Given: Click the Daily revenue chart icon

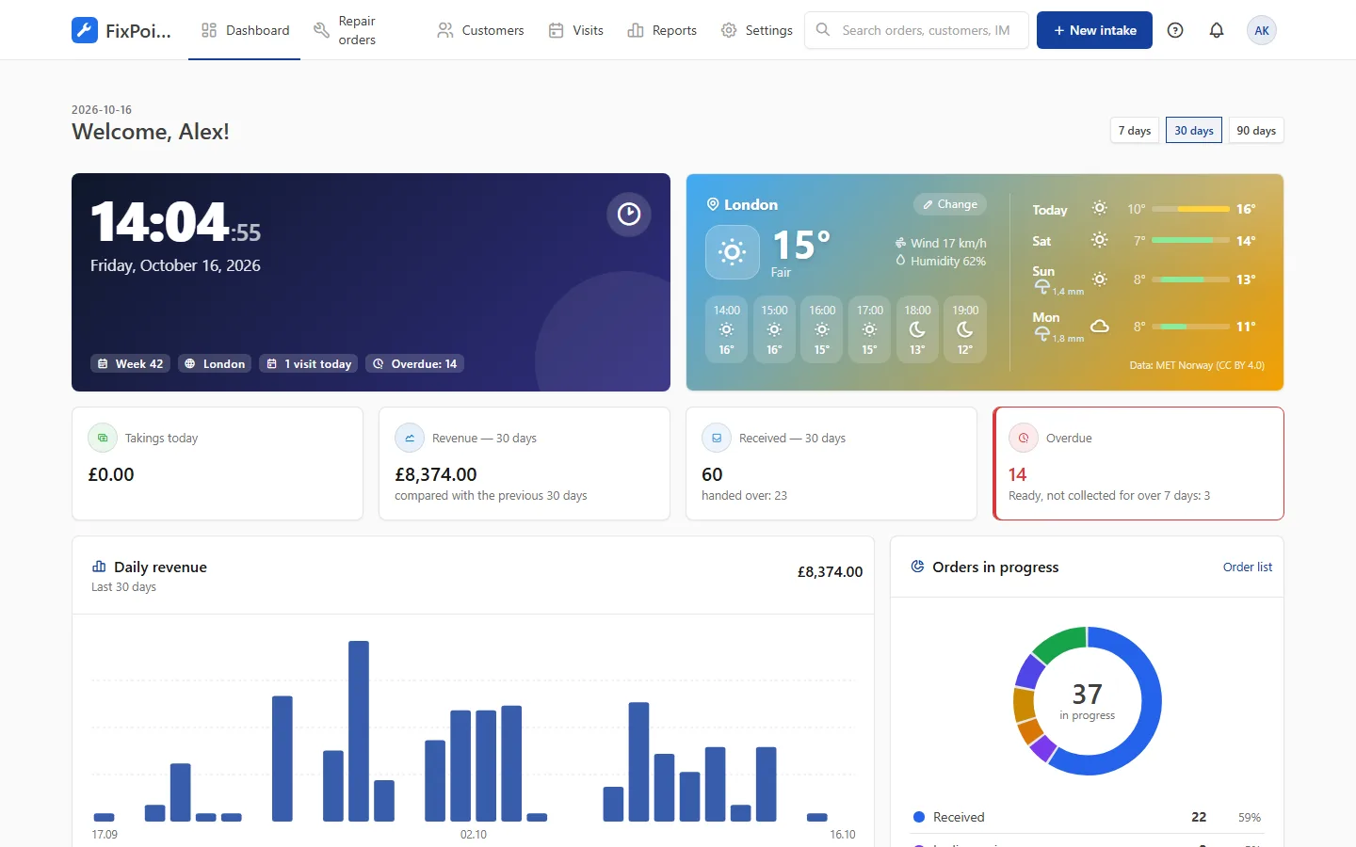Looking at the screenshot, I should (x=99, y=567).
